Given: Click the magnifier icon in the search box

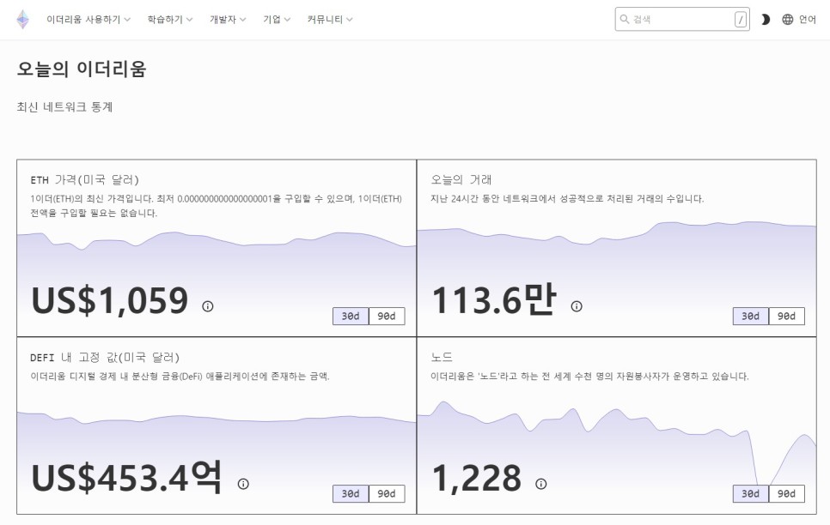Looking at the screenshot, I should 625,19.
